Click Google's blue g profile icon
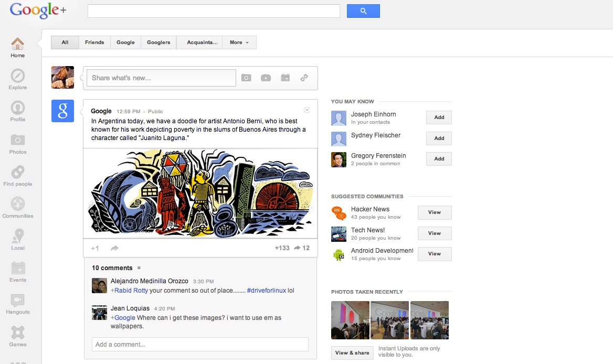 pyautogui.click(x=62, y=111)
